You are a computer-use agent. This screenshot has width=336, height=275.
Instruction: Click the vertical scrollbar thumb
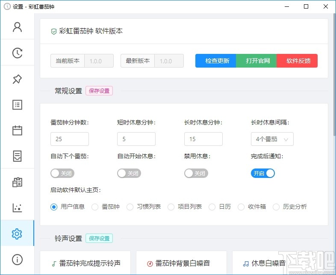click(x=334, y=74)
